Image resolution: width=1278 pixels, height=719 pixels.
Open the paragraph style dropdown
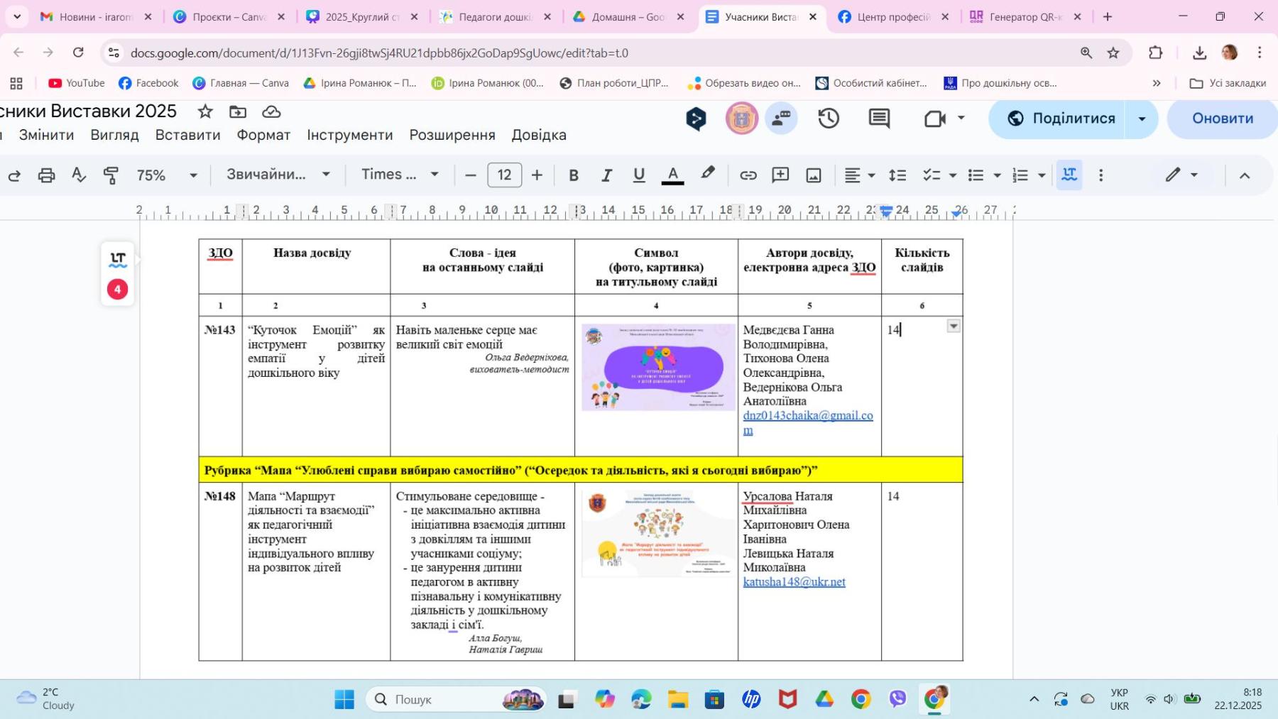[278, 175]
